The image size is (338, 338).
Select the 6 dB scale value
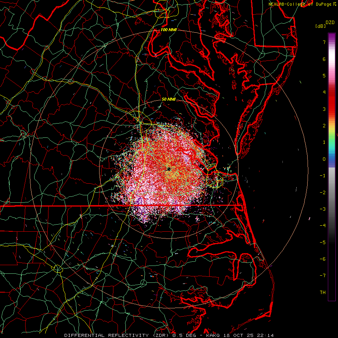324,59
